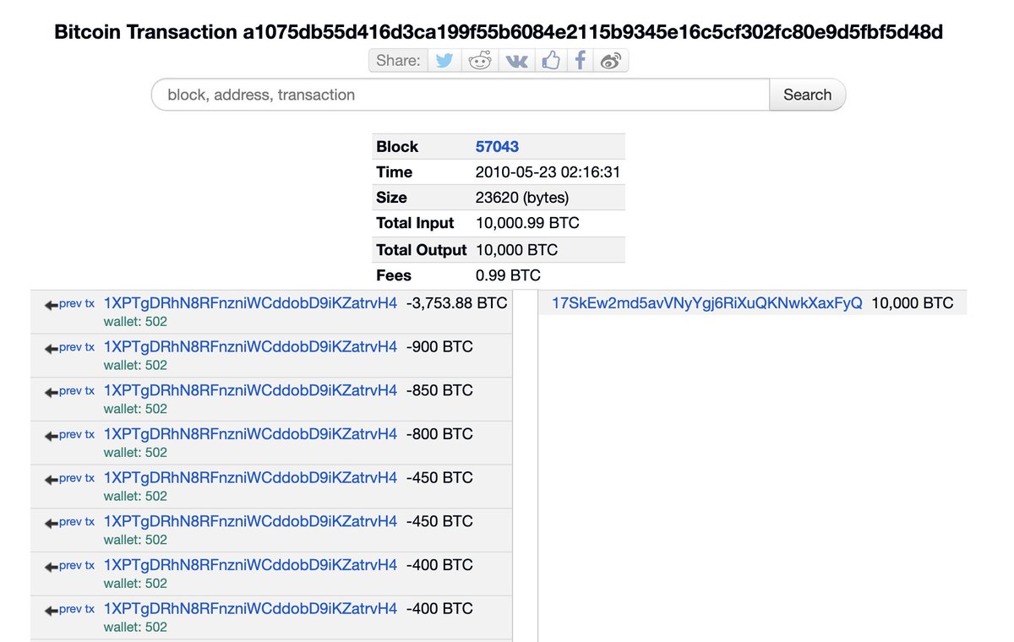Share transaction on Weibo
Screen dimensions: 1014x642
point(610,61)
